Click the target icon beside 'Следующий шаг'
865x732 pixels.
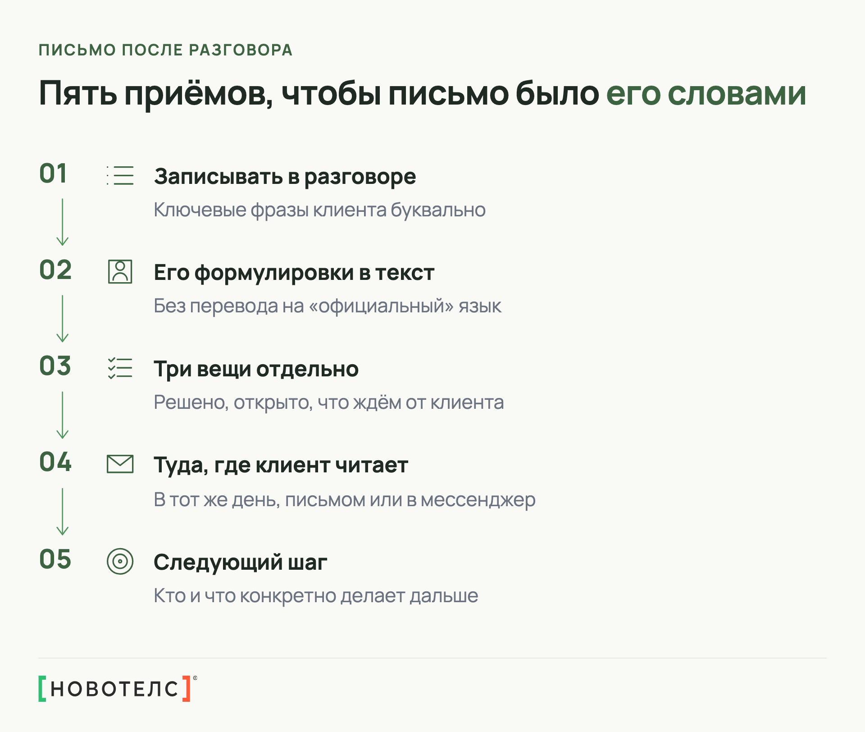[x=120, y=561]
